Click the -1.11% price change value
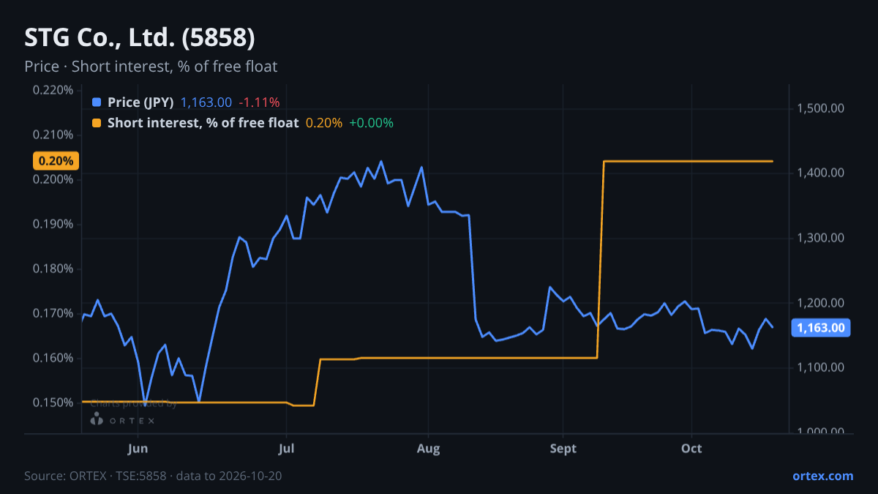Image resolution: width=878 pixels, height=494 pixels. (259, 102)
